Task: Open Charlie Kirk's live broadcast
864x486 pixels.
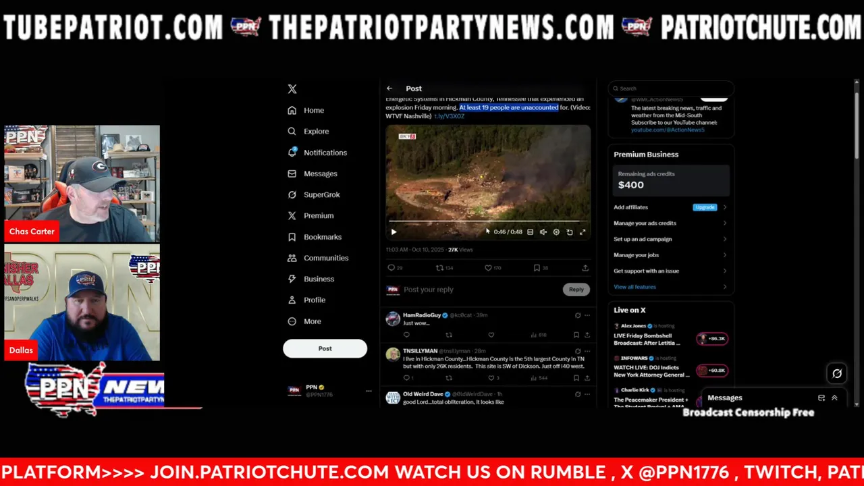Action: tap(651, 398)
